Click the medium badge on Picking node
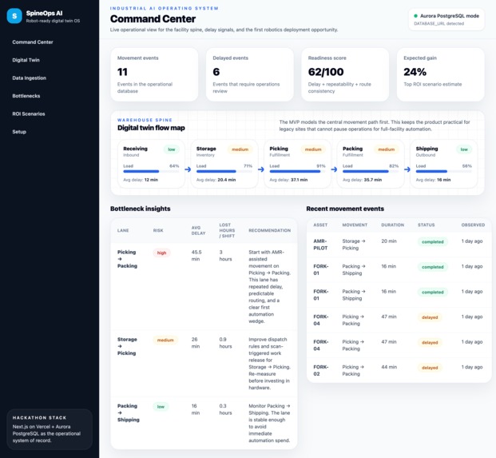The height and width of the screenshot is (458, 496). tap(313, 149)
